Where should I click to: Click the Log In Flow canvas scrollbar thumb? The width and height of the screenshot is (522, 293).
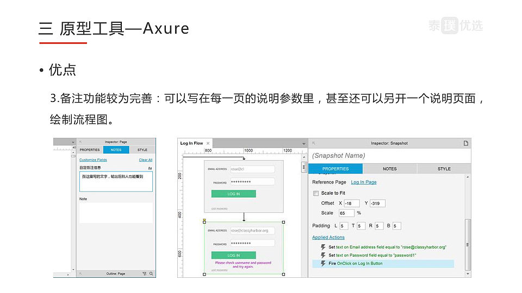coord(304,167)
